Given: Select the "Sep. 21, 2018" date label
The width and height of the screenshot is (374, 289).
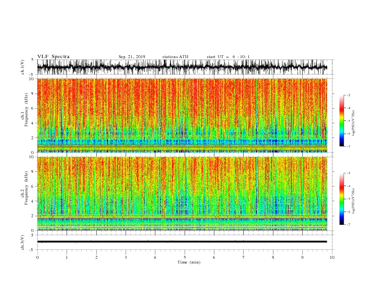Looking at the screenshot, I should (x=132, y=57).
